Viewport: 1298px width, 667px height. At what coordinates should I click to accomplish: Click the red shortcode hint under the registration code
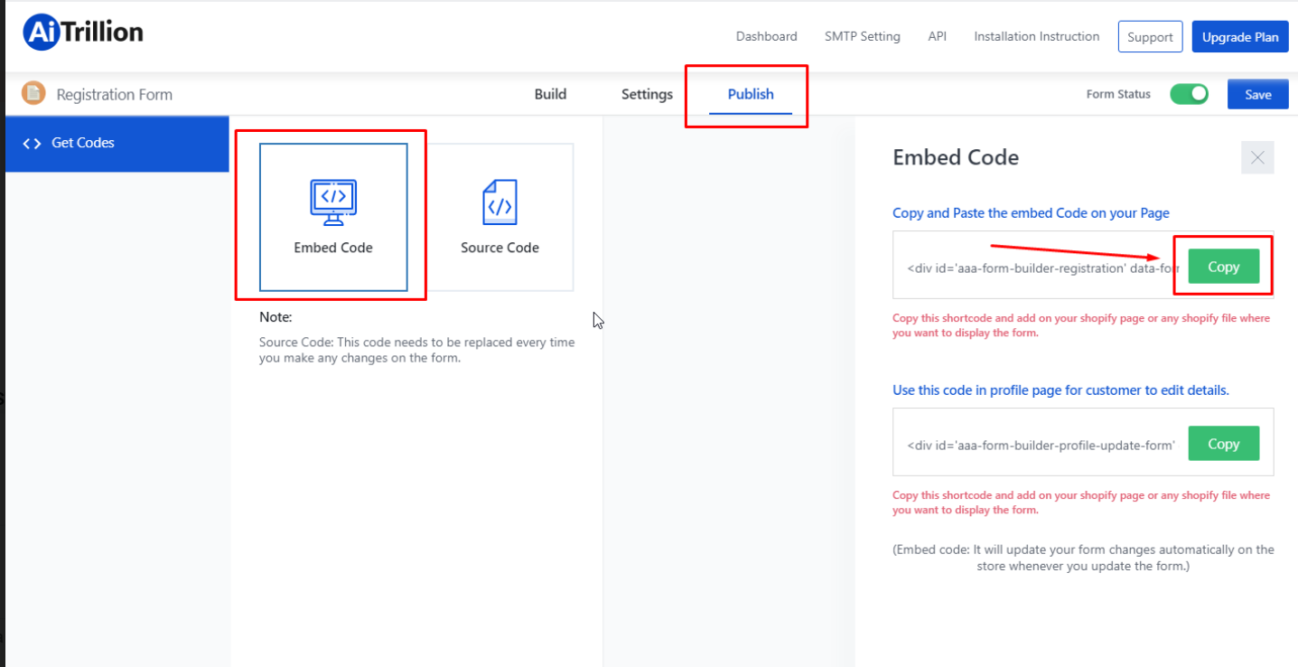click(1081, 325)
